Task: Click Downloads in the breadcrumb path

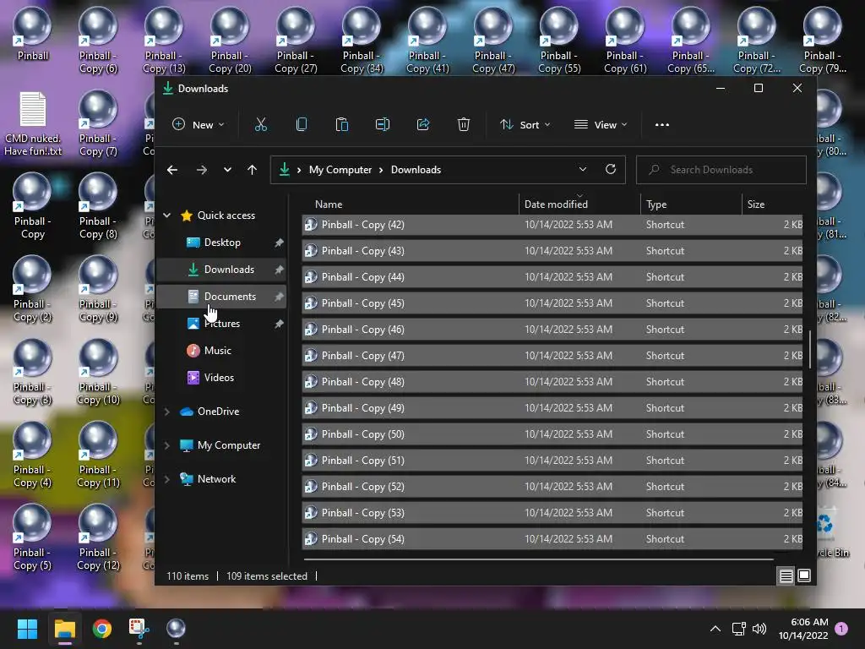Action: coord(416,170)
